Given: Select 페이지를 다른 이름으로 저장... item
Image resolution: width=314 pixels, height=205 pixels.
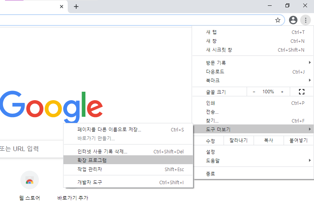Looking at the screenshot, I should pos(128,129).
